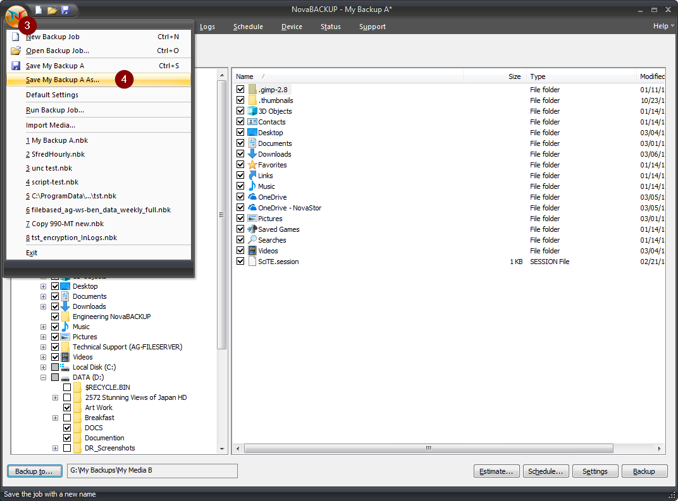The height and width of the screenshot is (501, 678).
Task: Expand the Local Disk (C:) node
Action: click(43, 368)
